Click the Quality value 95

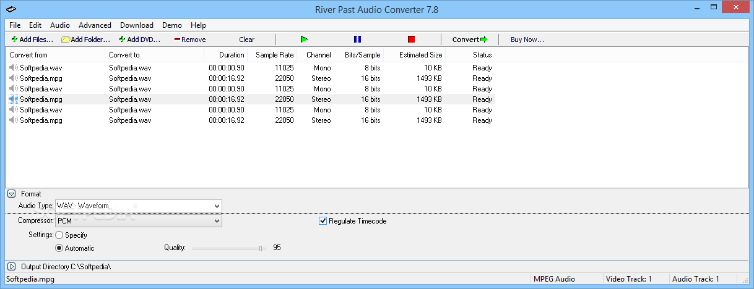pyautogui.click(x=277, y=248)
